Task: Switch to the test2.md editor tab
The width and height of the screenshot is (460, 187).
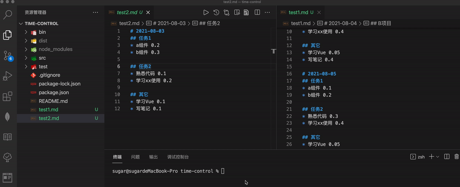Action: [x=127, y=12]
